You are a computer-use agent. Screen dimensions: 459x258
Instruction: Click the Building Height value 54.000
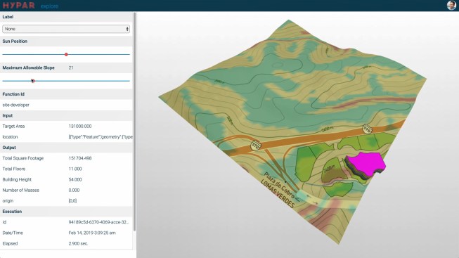tap(75, 179)
